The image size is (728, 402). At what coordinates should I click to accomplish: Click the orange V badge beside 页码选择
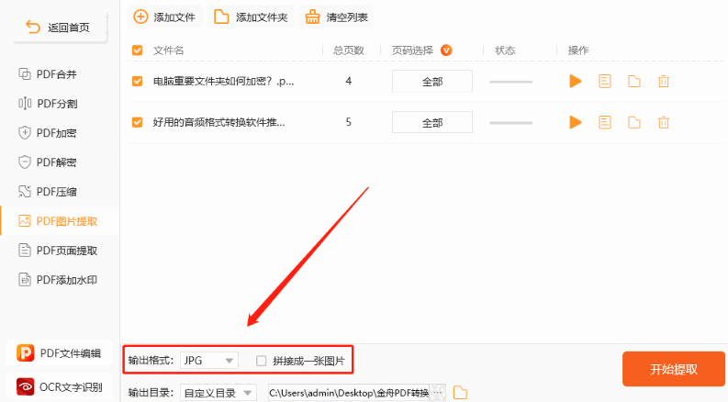click(446, 50)
